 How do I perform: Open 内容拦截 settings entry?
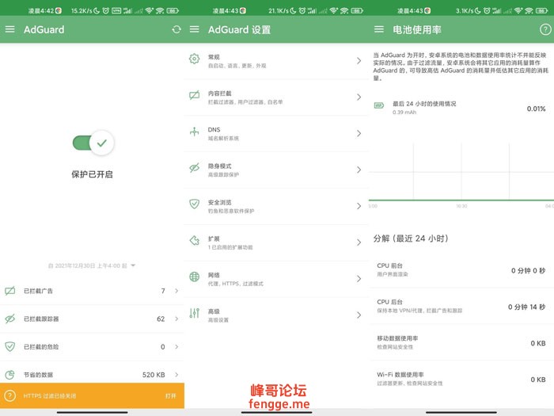point(276,97)
